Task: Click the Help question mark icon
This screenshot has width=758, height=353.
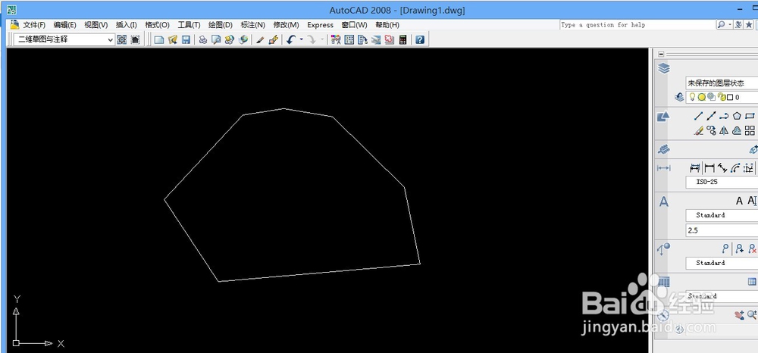Action: pyautogui.click(x=420, y=39)
